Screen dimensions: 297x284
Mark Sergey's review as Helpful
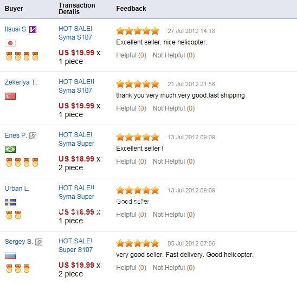[131, 268]
